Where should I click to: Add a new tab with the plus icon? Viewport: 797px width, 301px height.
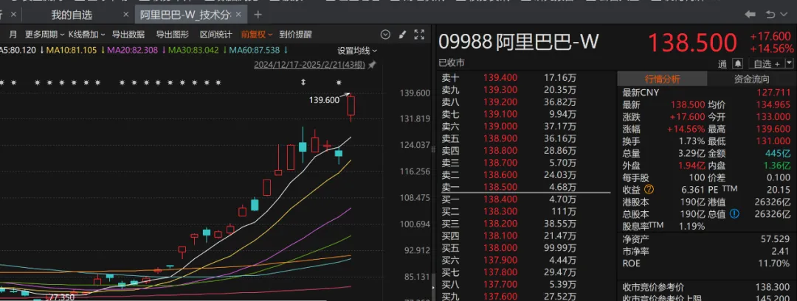click(x=258, y=15)
